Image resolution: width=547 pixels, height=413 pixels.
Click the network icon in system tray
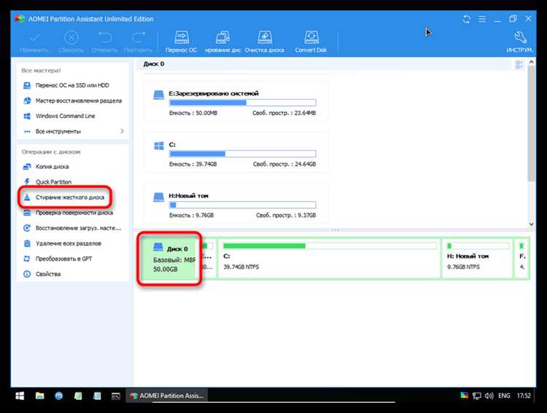(476, 396)
